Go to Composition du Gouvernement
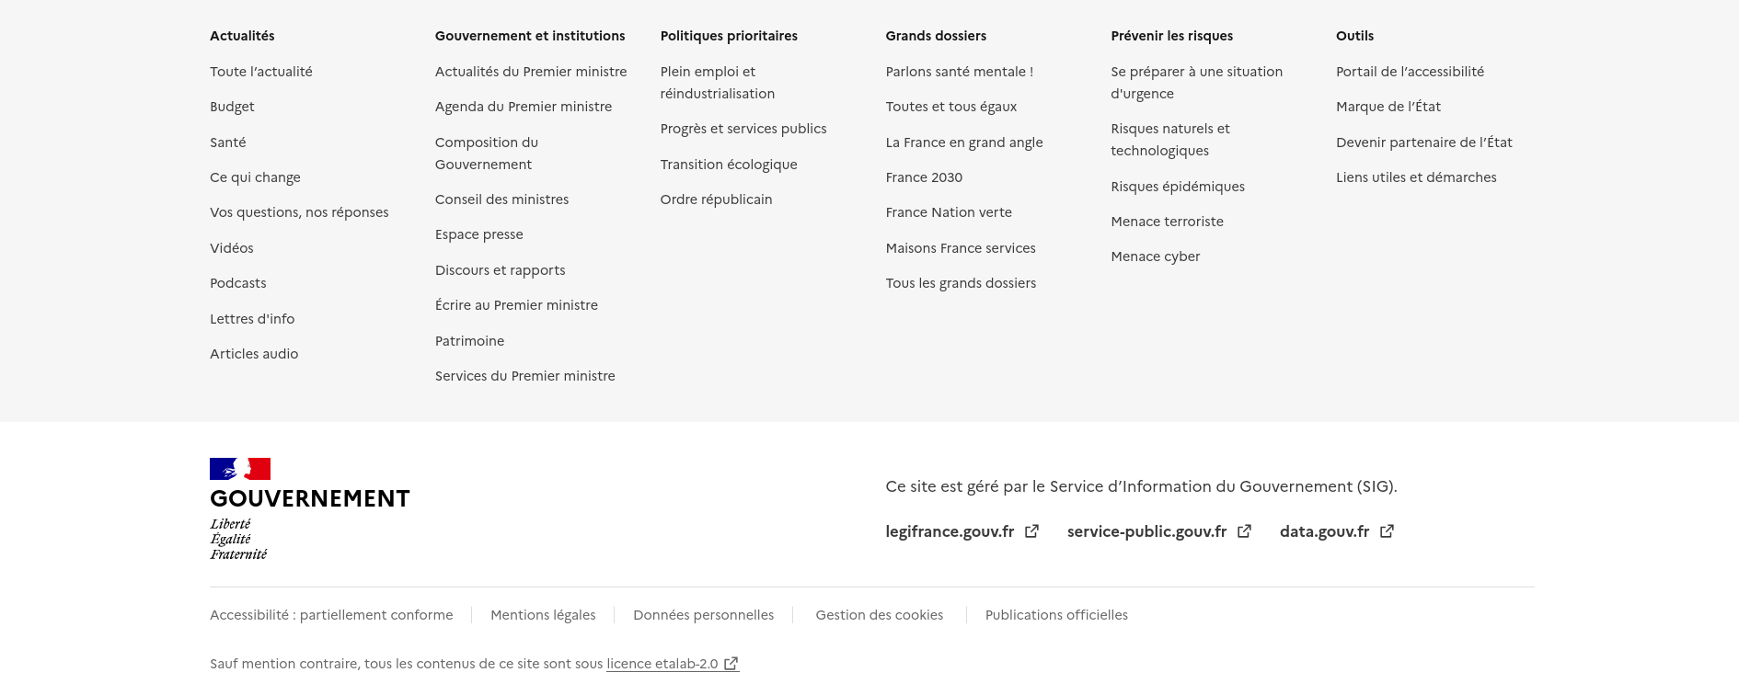 (486, 153)
